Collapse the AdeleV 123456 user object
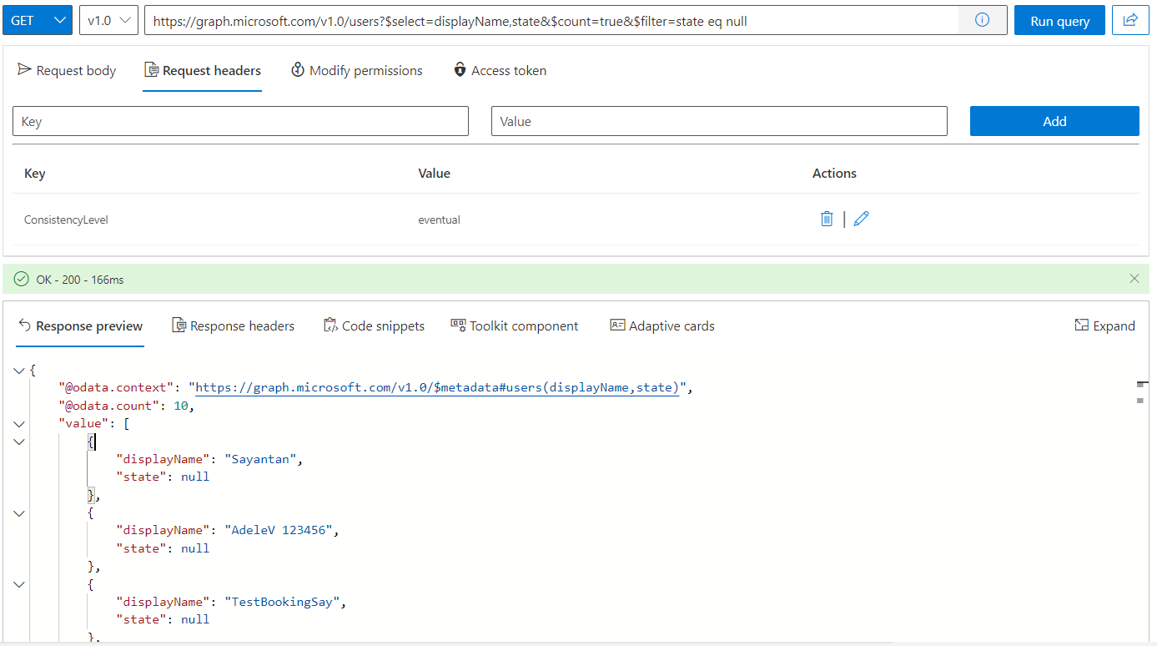 coord(19,513)
